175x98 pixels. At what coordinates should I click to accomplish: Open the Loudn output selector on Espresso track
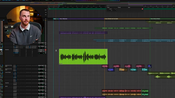coord(41,51)
